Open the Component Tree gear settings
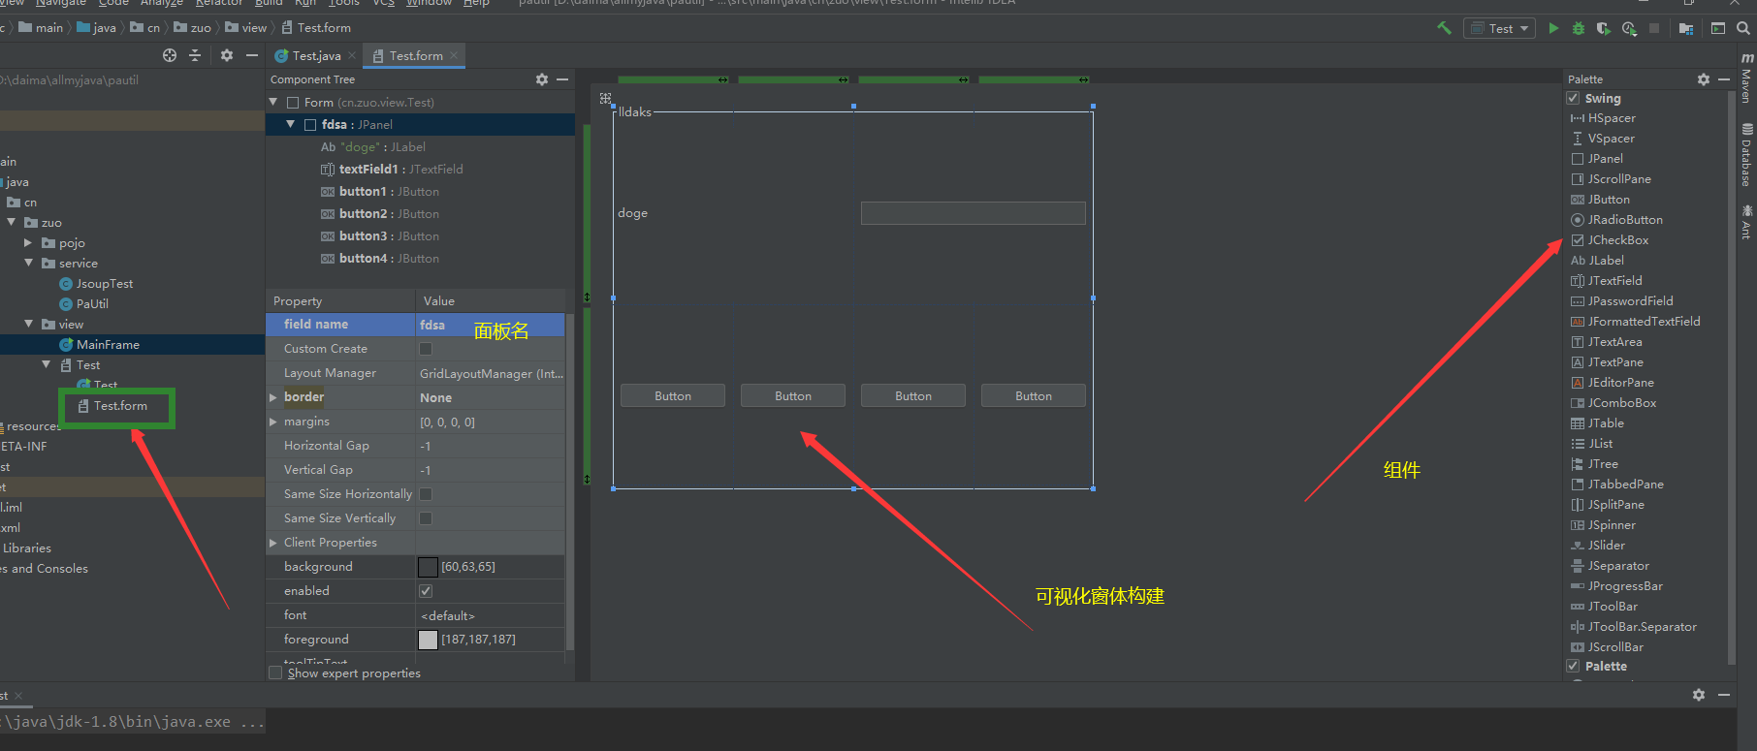Image resolution: width=1757 pixels, height=751 pixels. (x=542, y=79)
